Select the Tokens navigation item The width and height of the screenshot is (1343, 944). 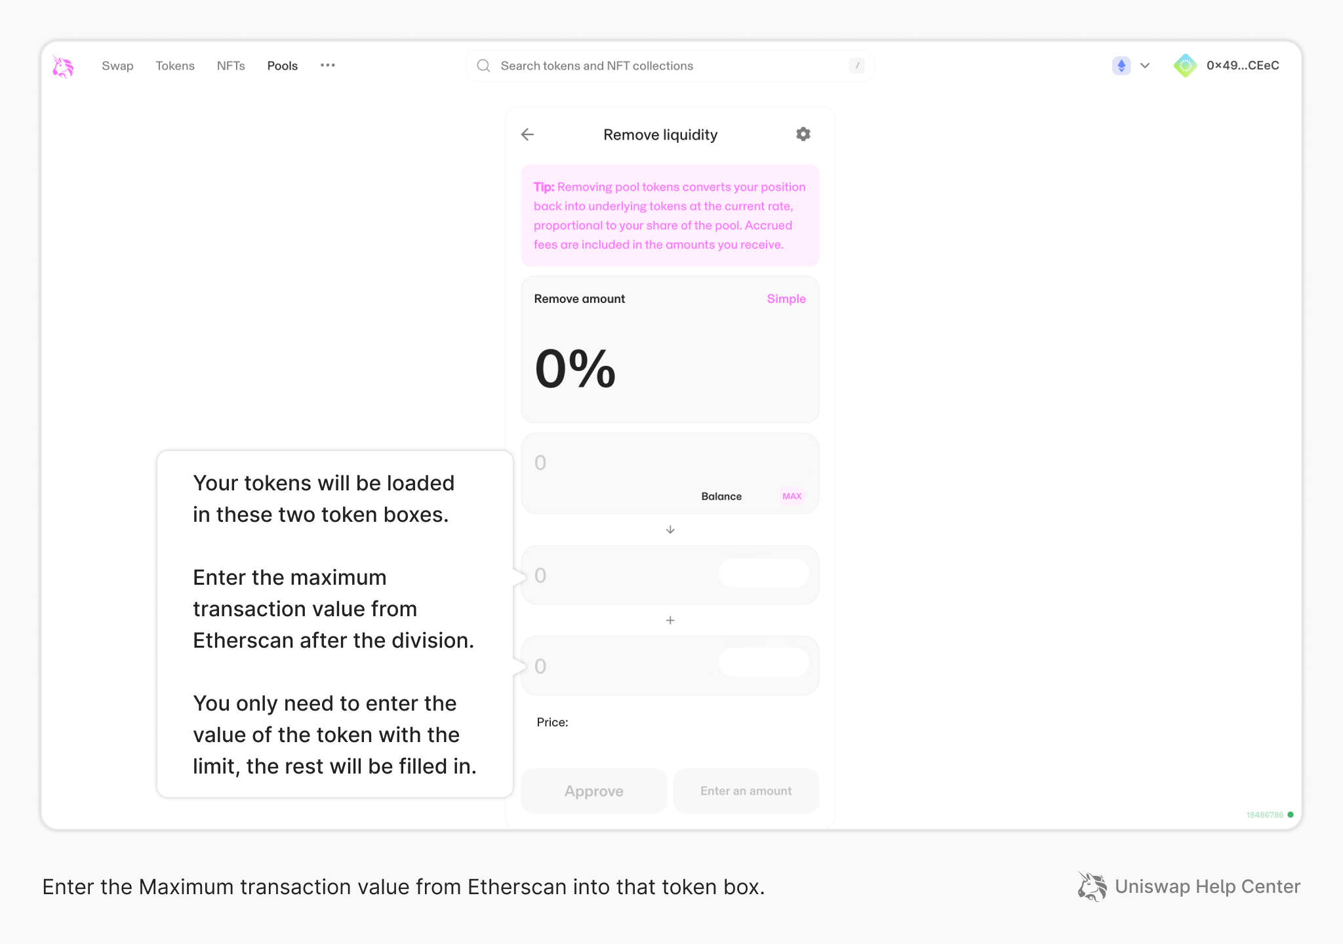pos(175,66)
